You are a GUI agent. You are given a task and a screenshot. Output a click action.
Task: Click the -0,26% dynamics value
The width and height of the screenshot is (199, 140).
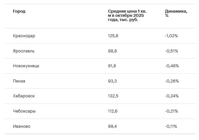coord(172,81)
